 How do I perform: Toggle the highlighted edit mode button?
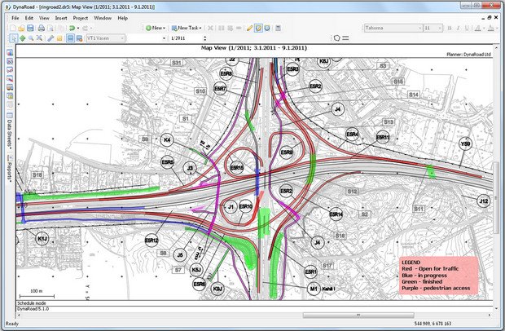[258, 28]
